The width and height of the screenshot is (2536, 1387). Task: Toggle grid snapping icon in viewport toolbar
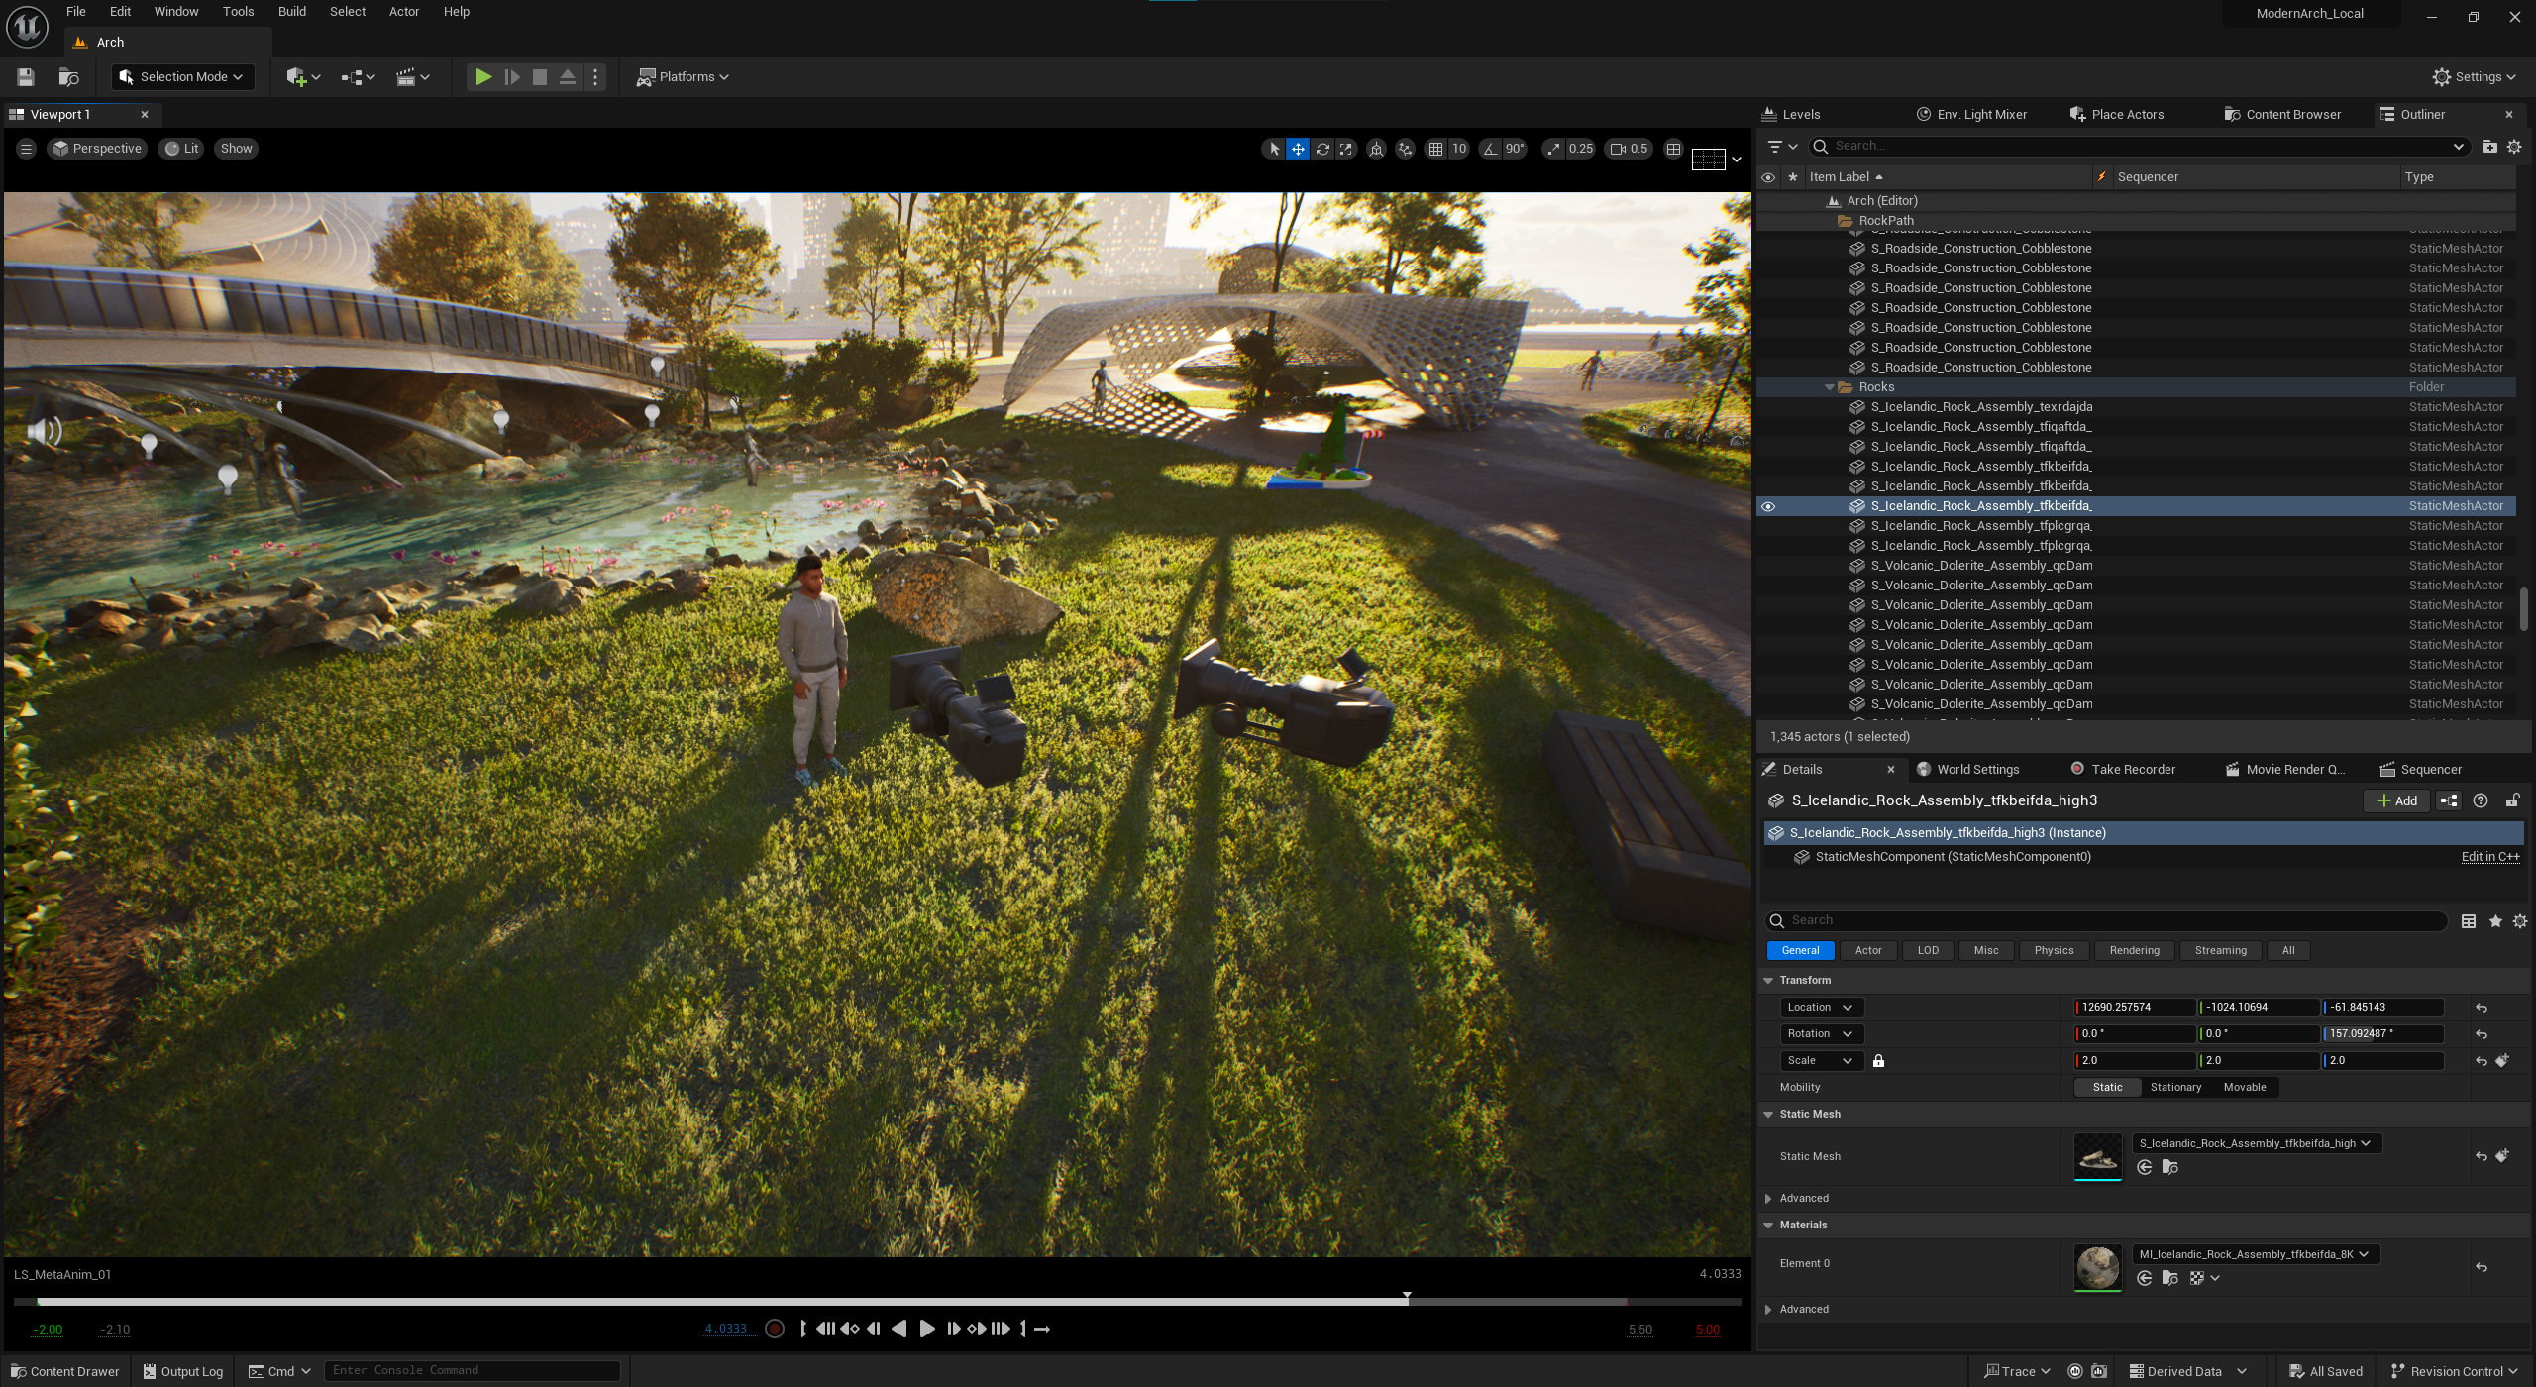[x=1434, y=149]
